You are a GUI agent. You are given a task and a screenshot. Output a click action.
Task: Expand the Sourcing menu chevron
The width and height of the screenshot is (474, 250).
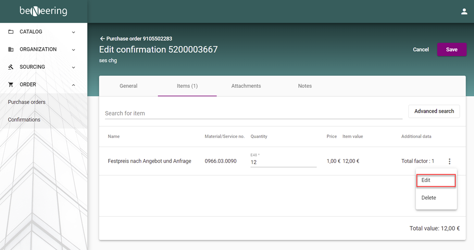[x=74, y=67]
